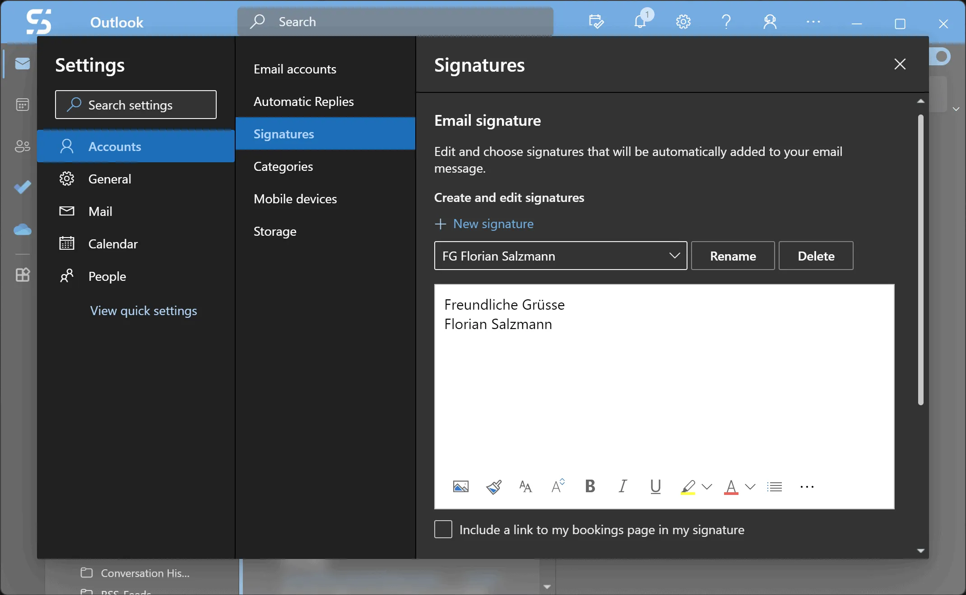Viewport: 966px width, 595px height.
Task: Select the General settings category
Action: 136,179
